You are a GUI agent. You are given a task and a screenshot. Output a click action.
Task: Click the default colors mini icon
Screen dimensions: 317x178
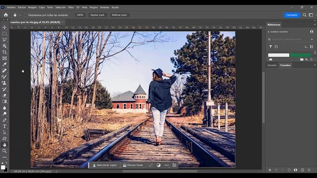[x=2, y=163]
